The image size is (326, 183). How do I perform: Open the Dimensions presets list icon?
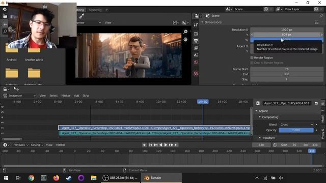[x=316, y=22]
